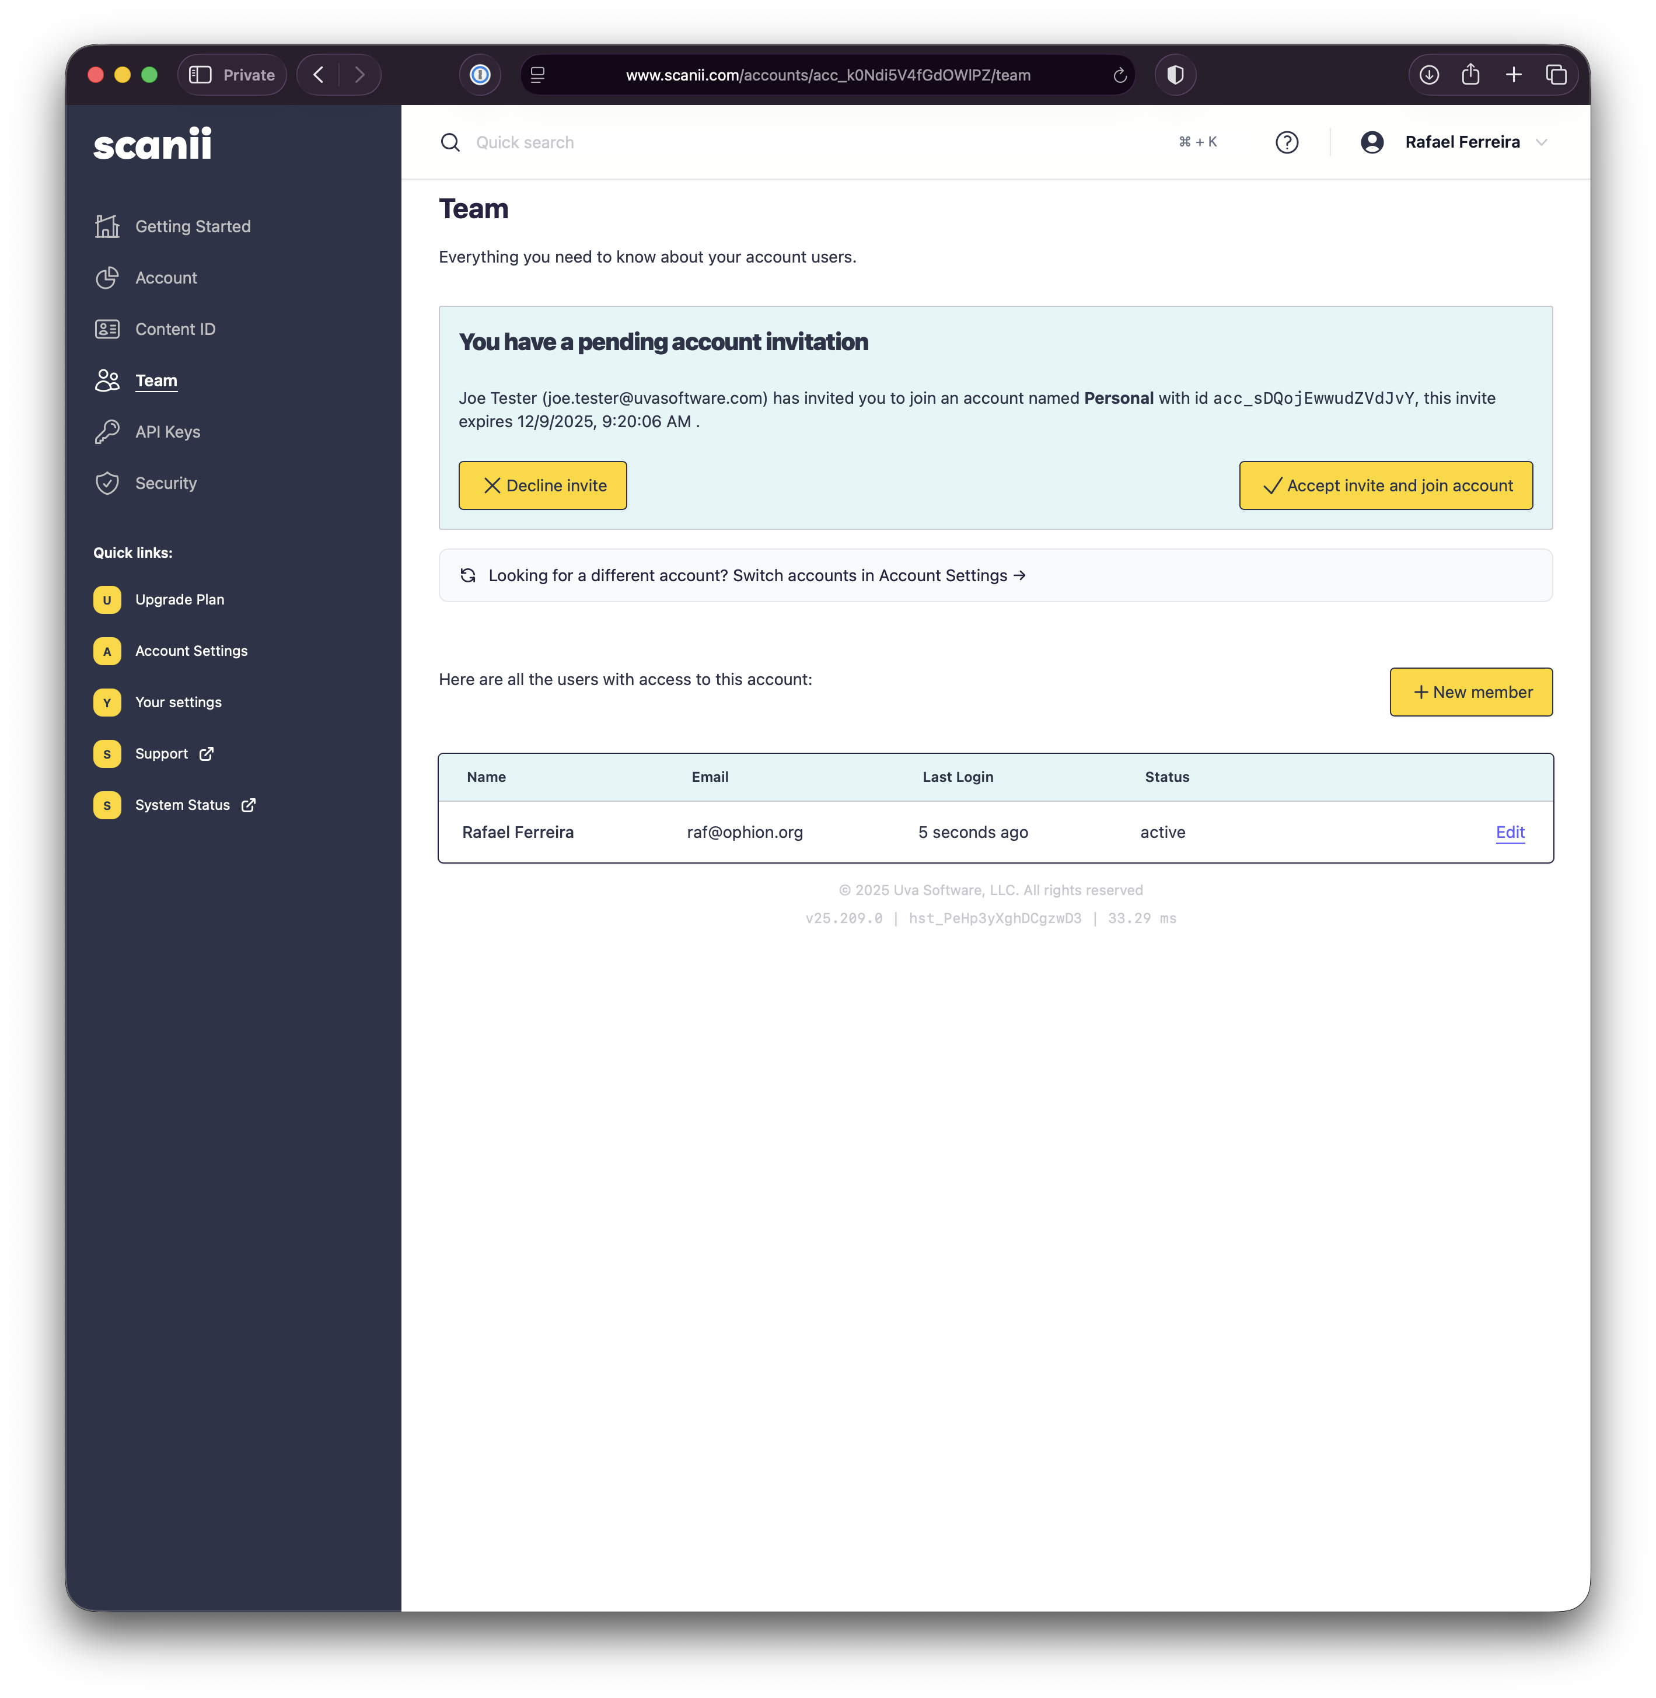This screenshot has width=1656, height=1698.
Task: Toggle the Safari sidebar Private button
Action: point(231,75)
